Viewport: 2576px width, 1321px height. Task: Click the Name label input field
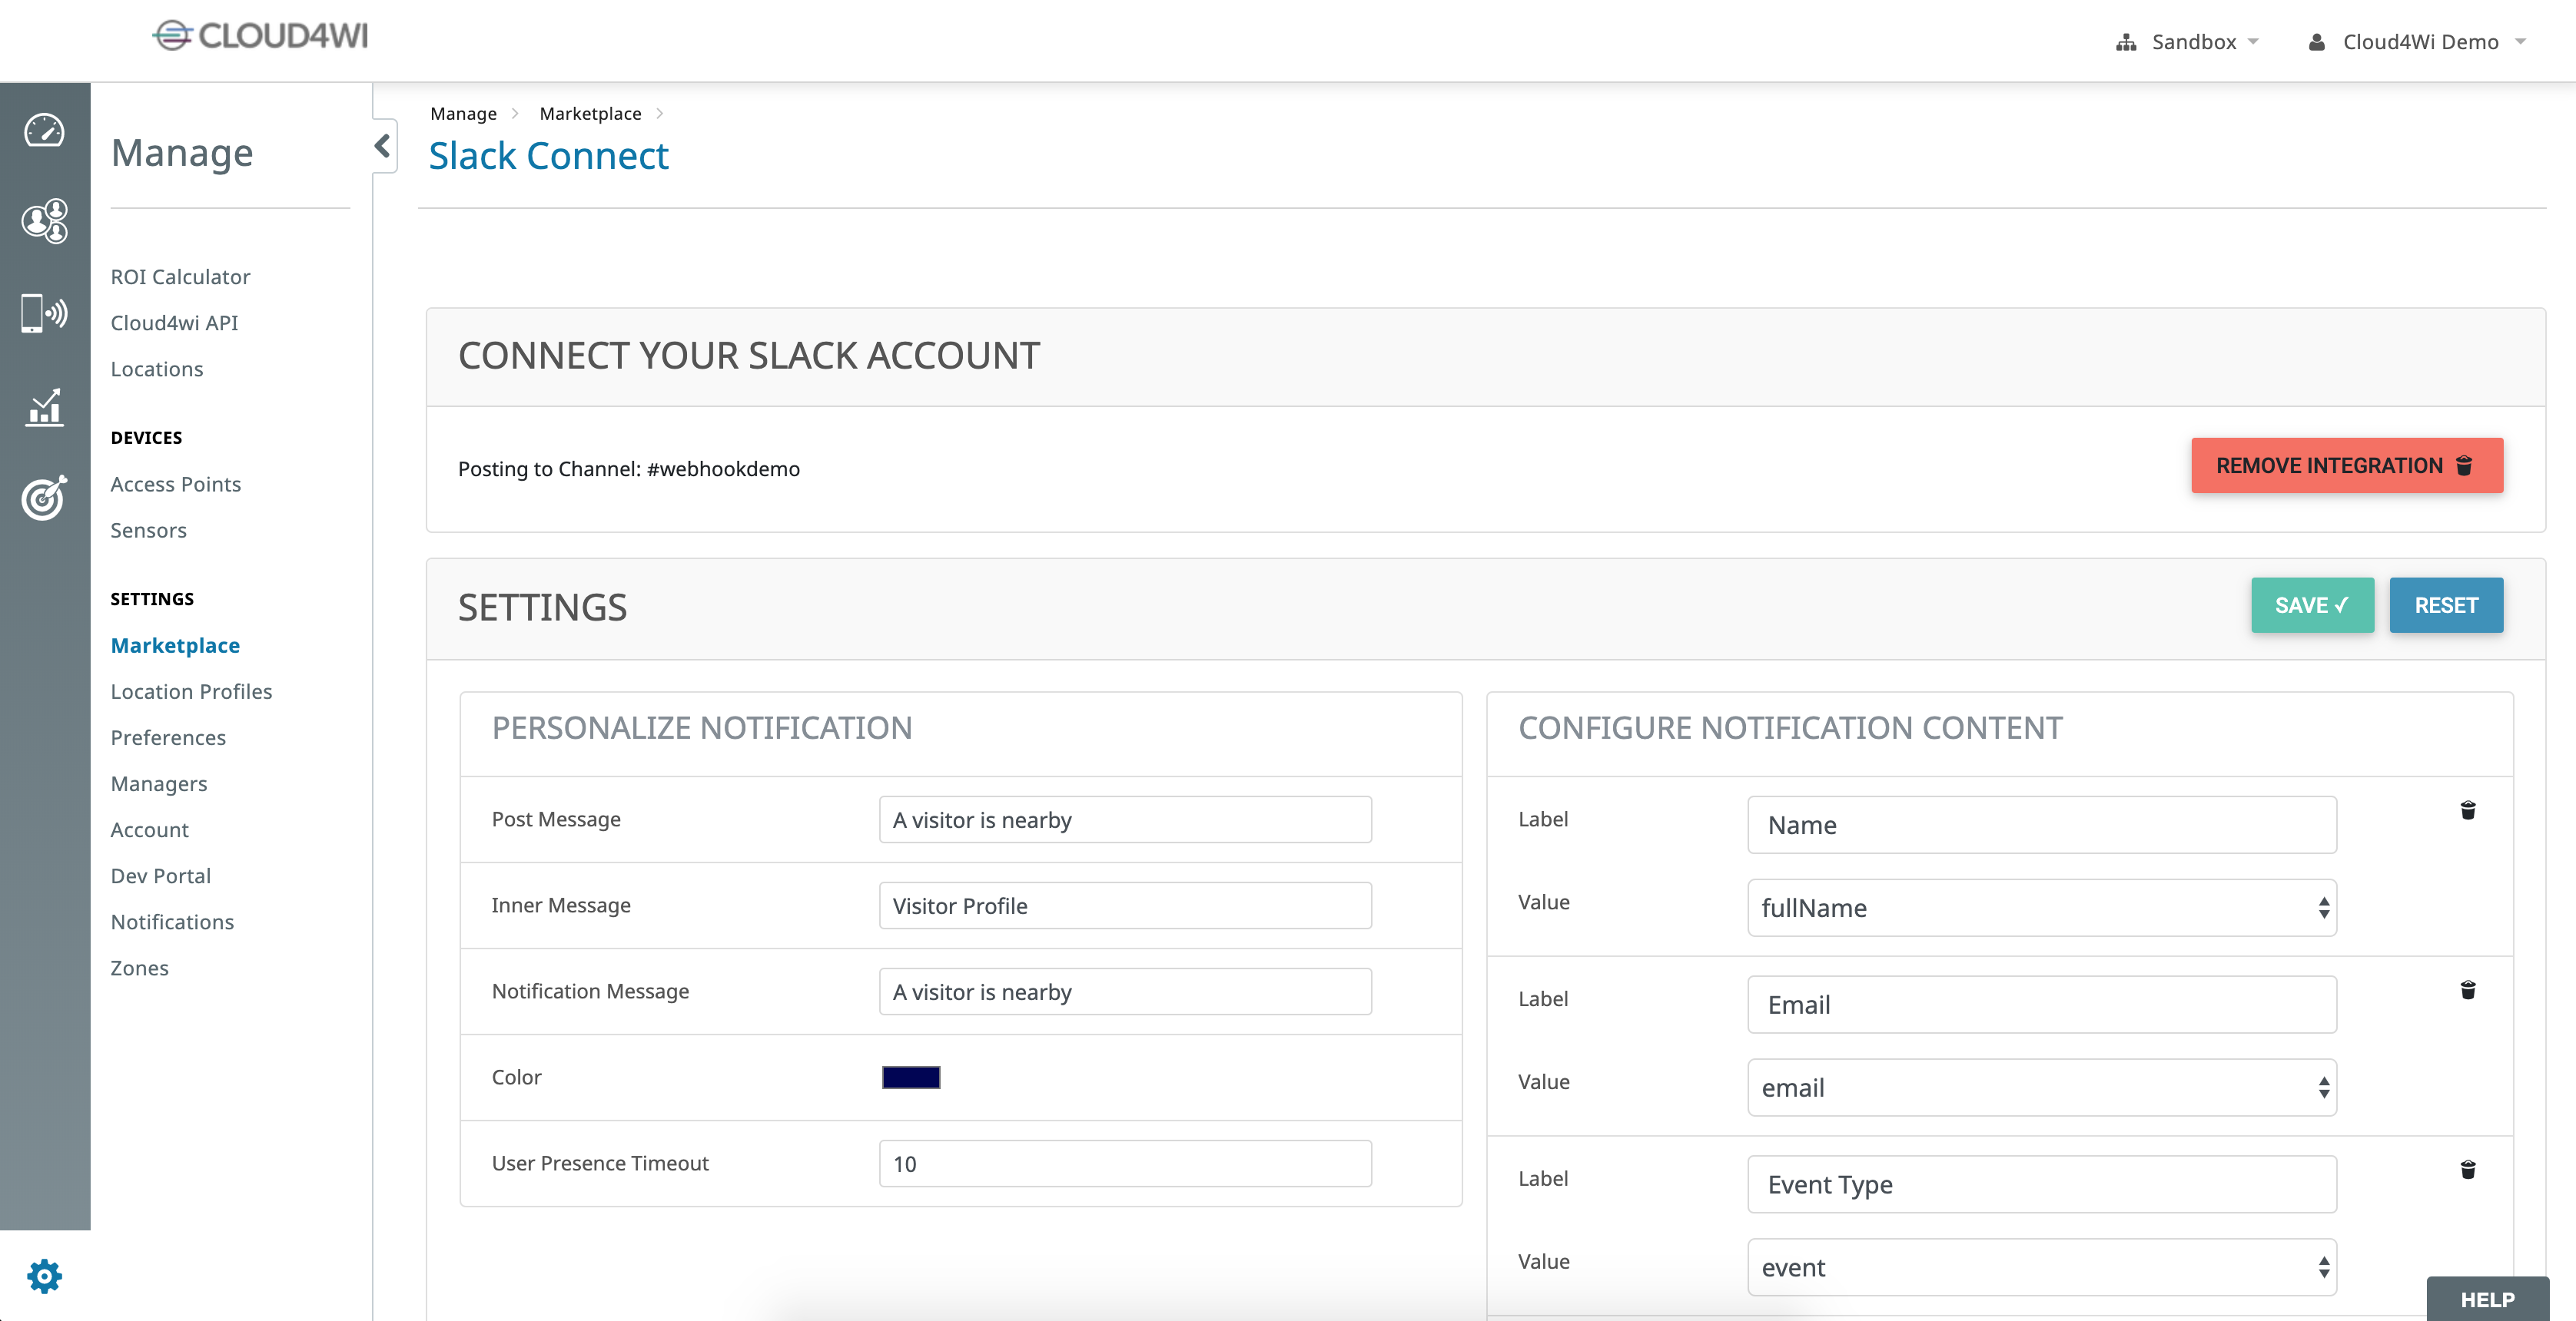tap(2041, 826)
